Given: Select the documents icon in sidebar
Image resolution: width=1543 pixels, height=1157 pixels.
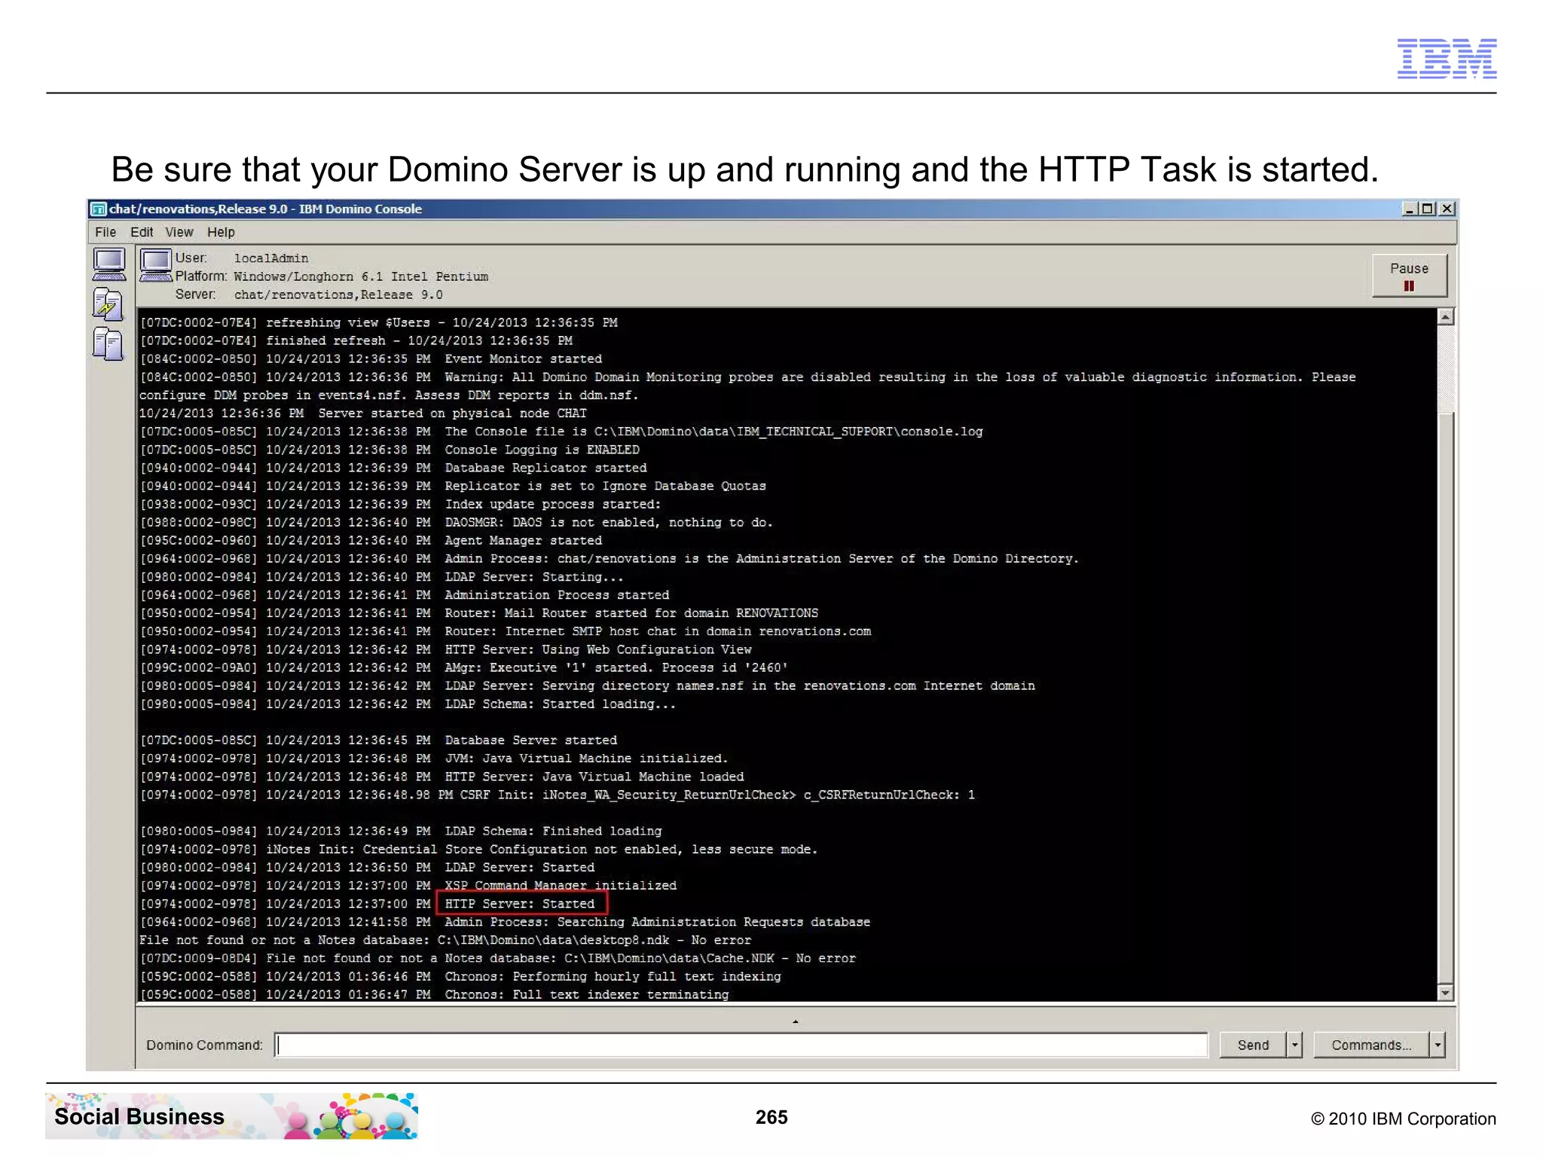Looking at the screenshot, I should click(x=108, y=344).
